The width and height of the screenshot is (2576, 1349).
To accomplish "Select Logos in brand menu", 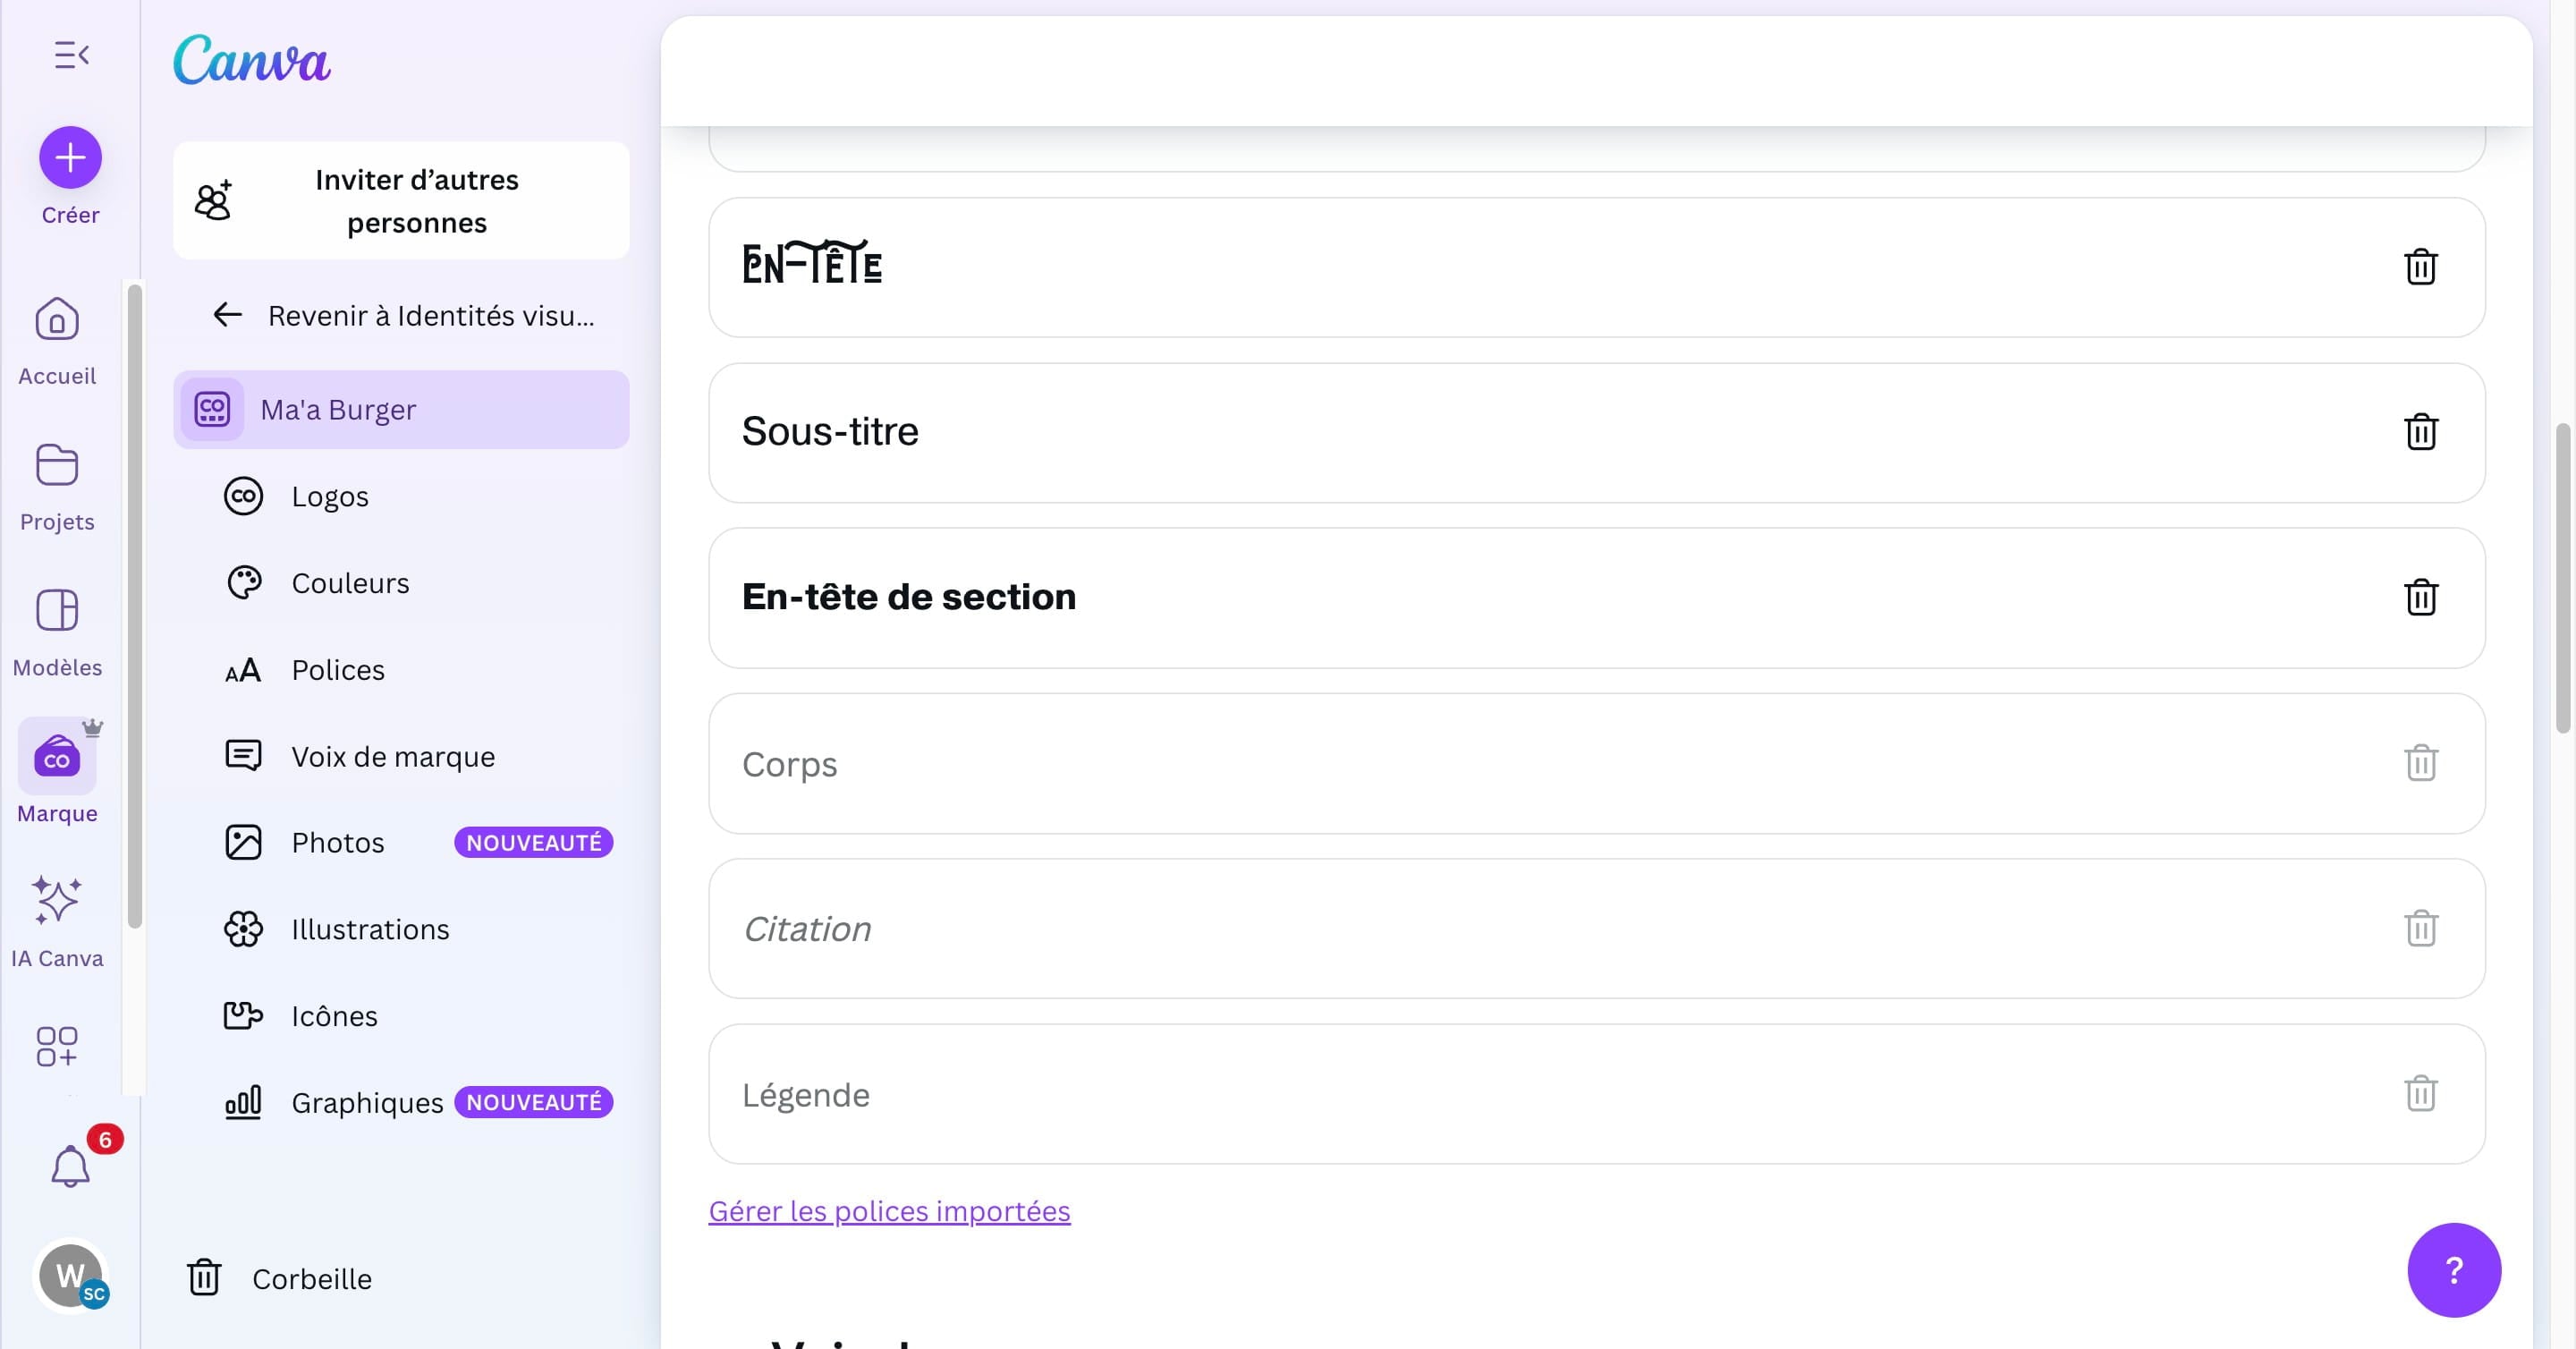I will coord(330,497).
